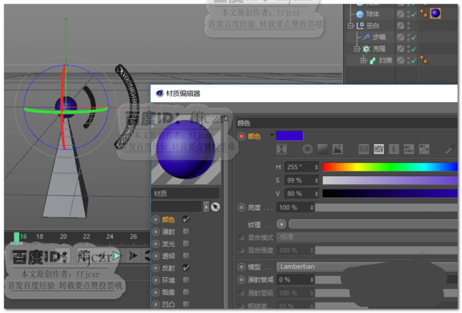Click the layer square icon for 球体

(x=401, y=14)
